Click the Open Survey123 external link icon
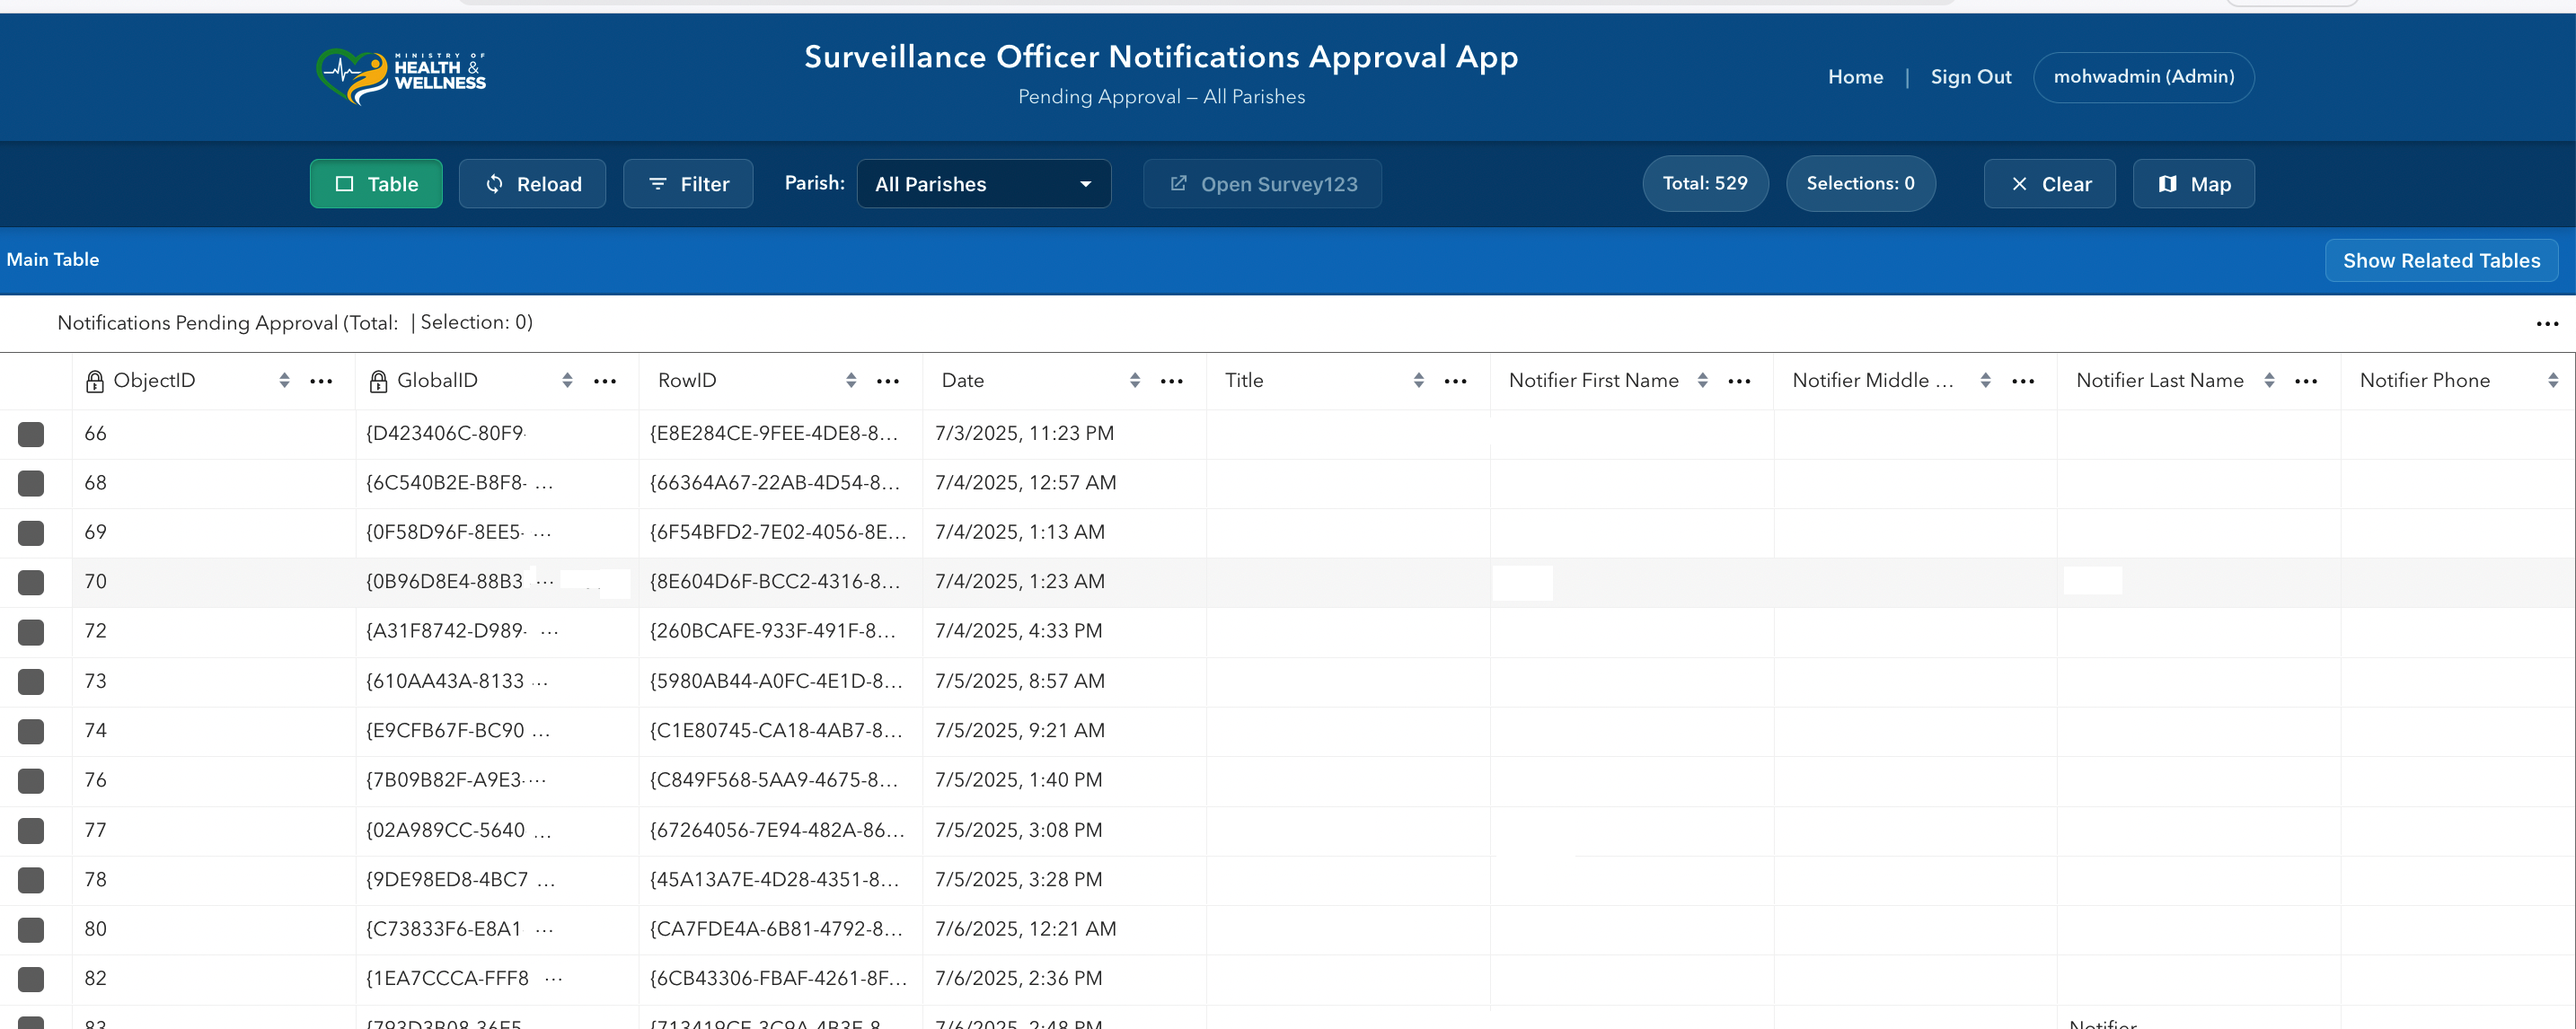 tap(1178, 183)
